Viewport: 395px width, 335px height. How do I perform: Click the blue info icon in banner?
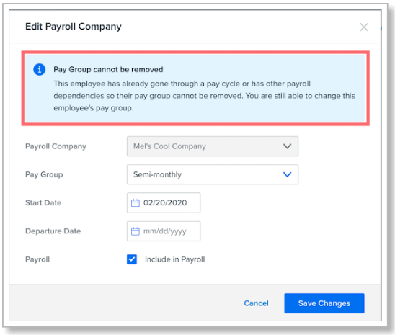[40, 69]
